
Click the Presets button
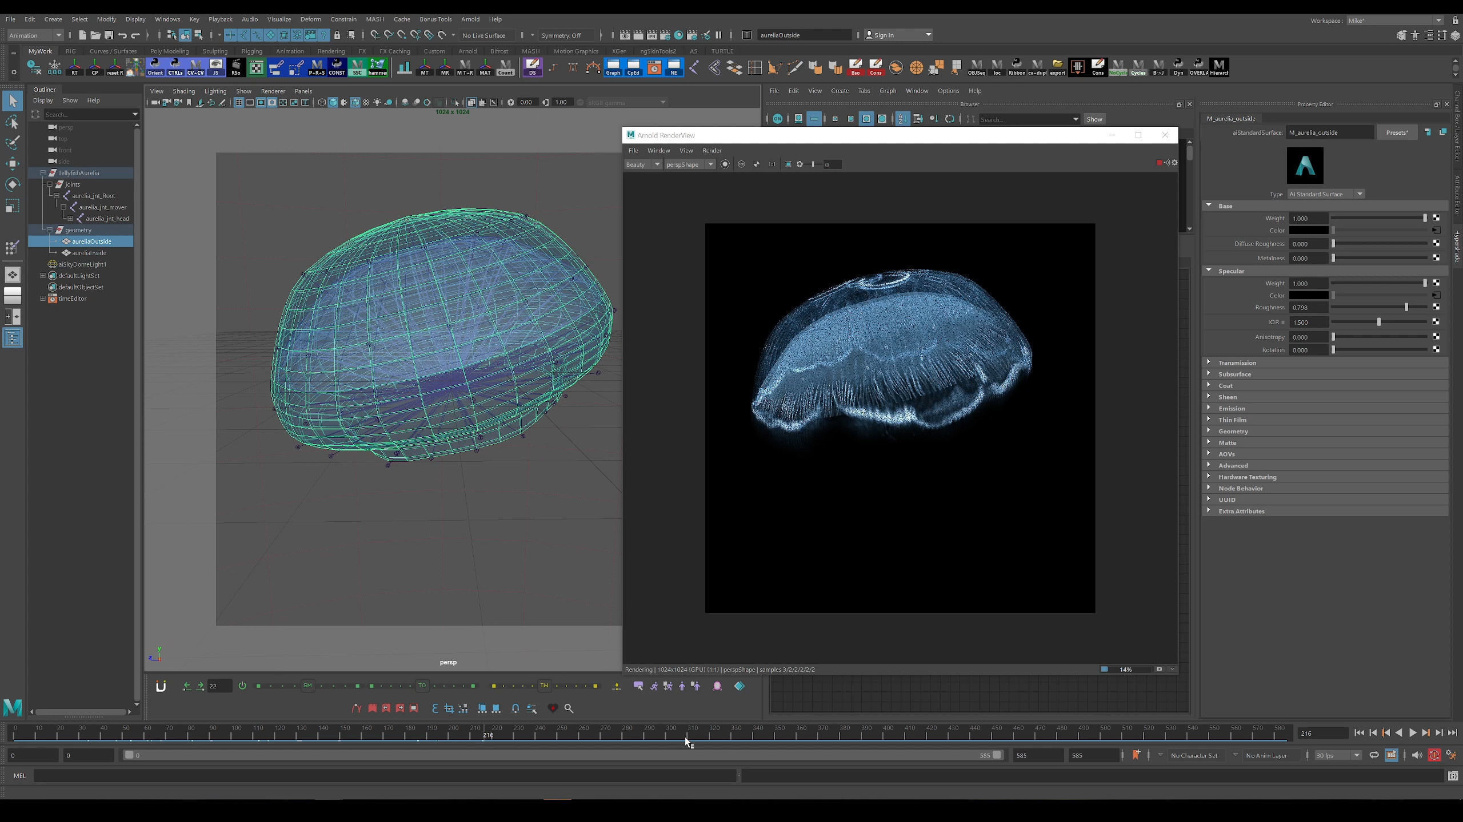[1397, 132]
